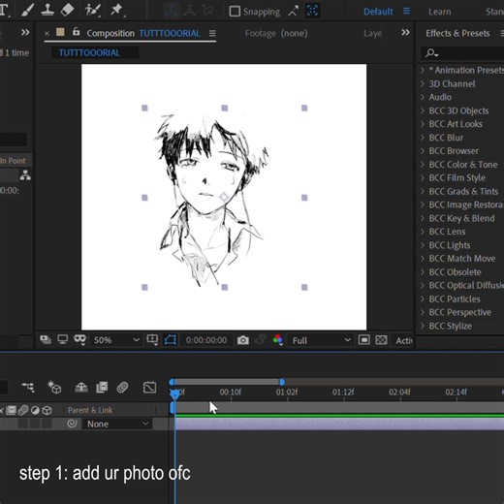
Task: Expand the Animation Presets category
Action: pyautogui.click(x=423, y=70)
